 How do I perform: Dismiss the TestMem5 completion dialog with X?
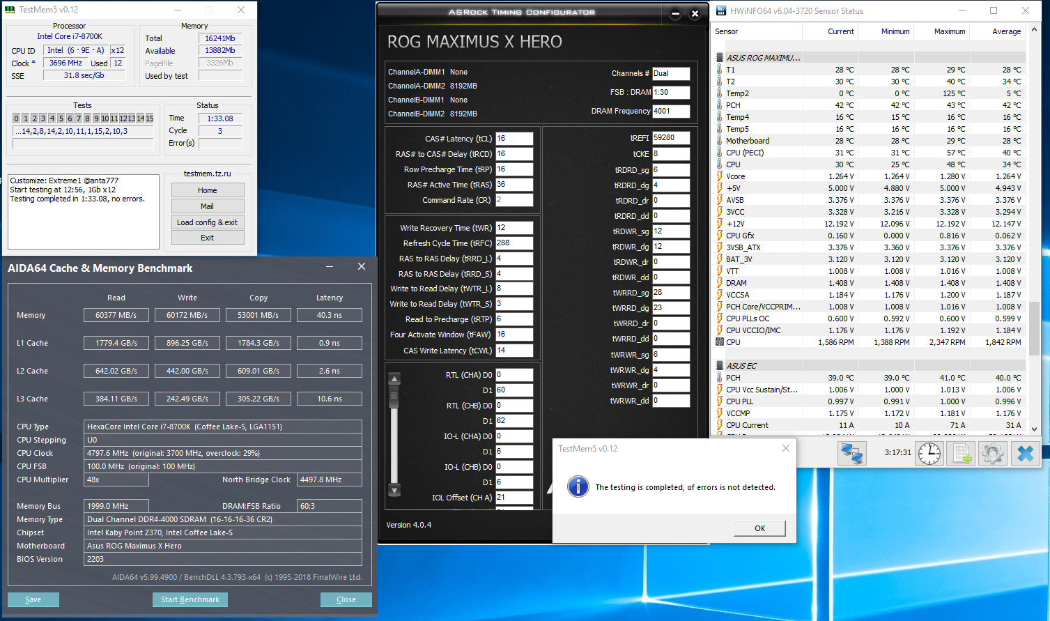pos(786,448)
